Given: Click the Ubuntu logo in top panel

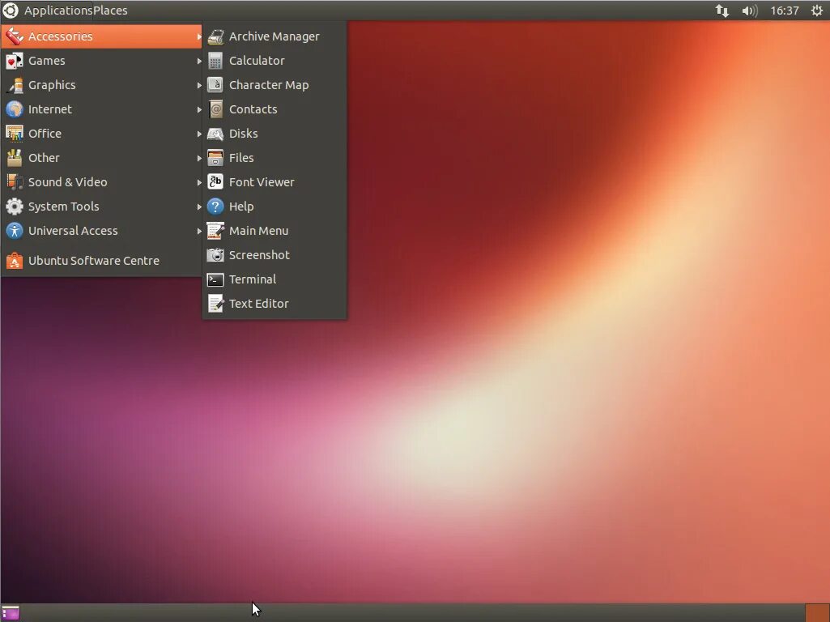Looking at the screenshot, I should [x=11, y=11].
